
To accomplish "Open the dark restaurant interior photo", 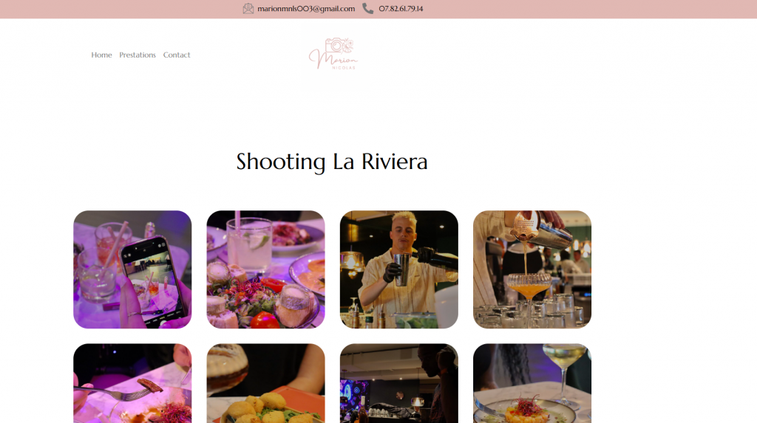I will click(398, 383).
